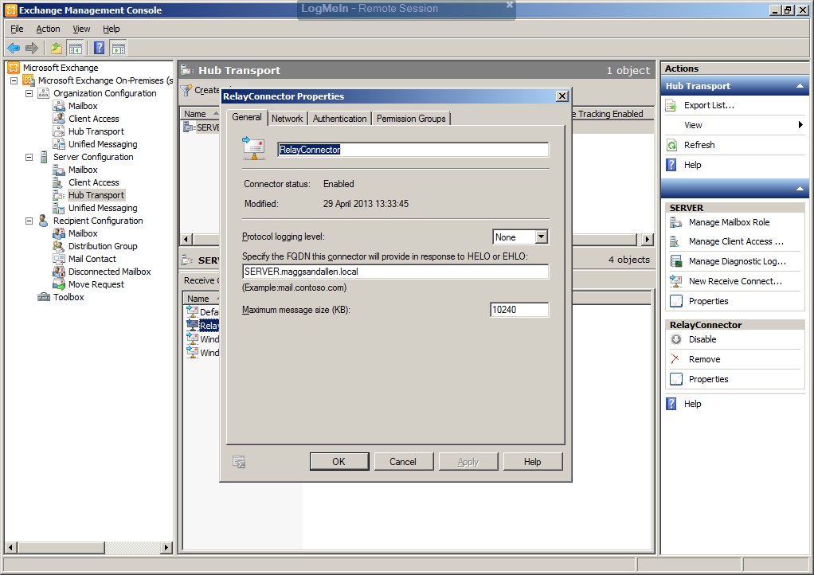The width and height of the screenshot is (814, 575).
Task: Select Hub Transport under Organization Configuration
Action: pyautogui.click(x=96, y=131)
